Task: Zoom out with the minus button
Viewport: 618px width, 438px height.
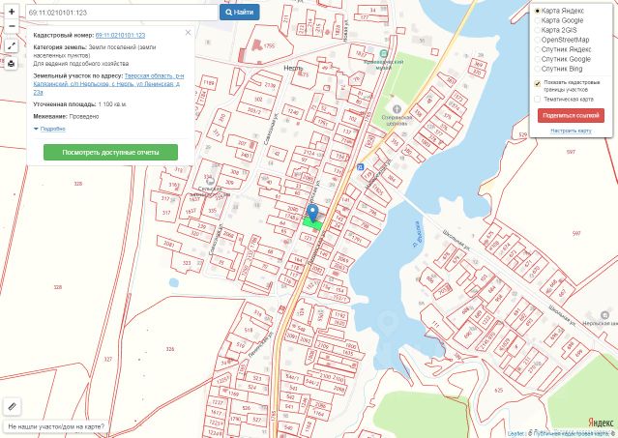Action: pos(12,26)
